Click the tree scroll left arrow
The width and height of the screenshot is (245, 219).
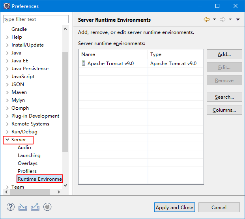pyautogui.click(x=6, y=192)
